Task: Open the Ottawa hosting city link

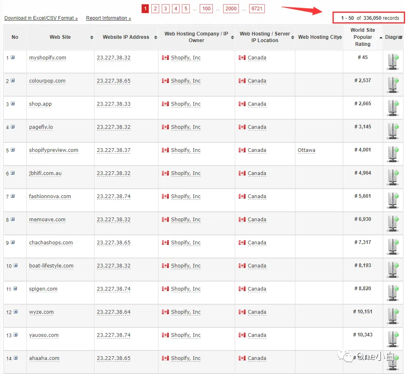Action: (306, 150)
